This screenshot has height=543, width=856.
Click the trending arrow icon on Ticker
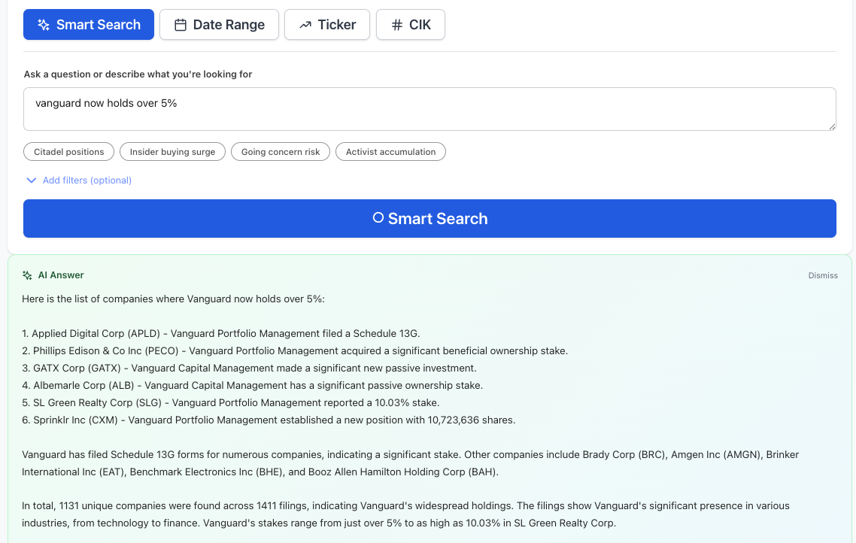pyautogui.click(x=305, y=25)
